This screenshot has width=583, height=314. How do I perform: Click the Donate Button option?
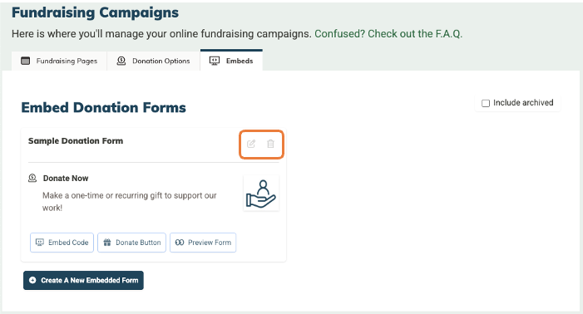click(x=131, y=243)
